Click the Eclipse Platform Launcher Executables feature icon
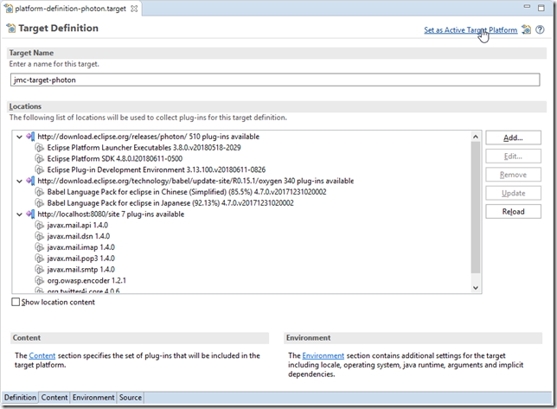 40,148
